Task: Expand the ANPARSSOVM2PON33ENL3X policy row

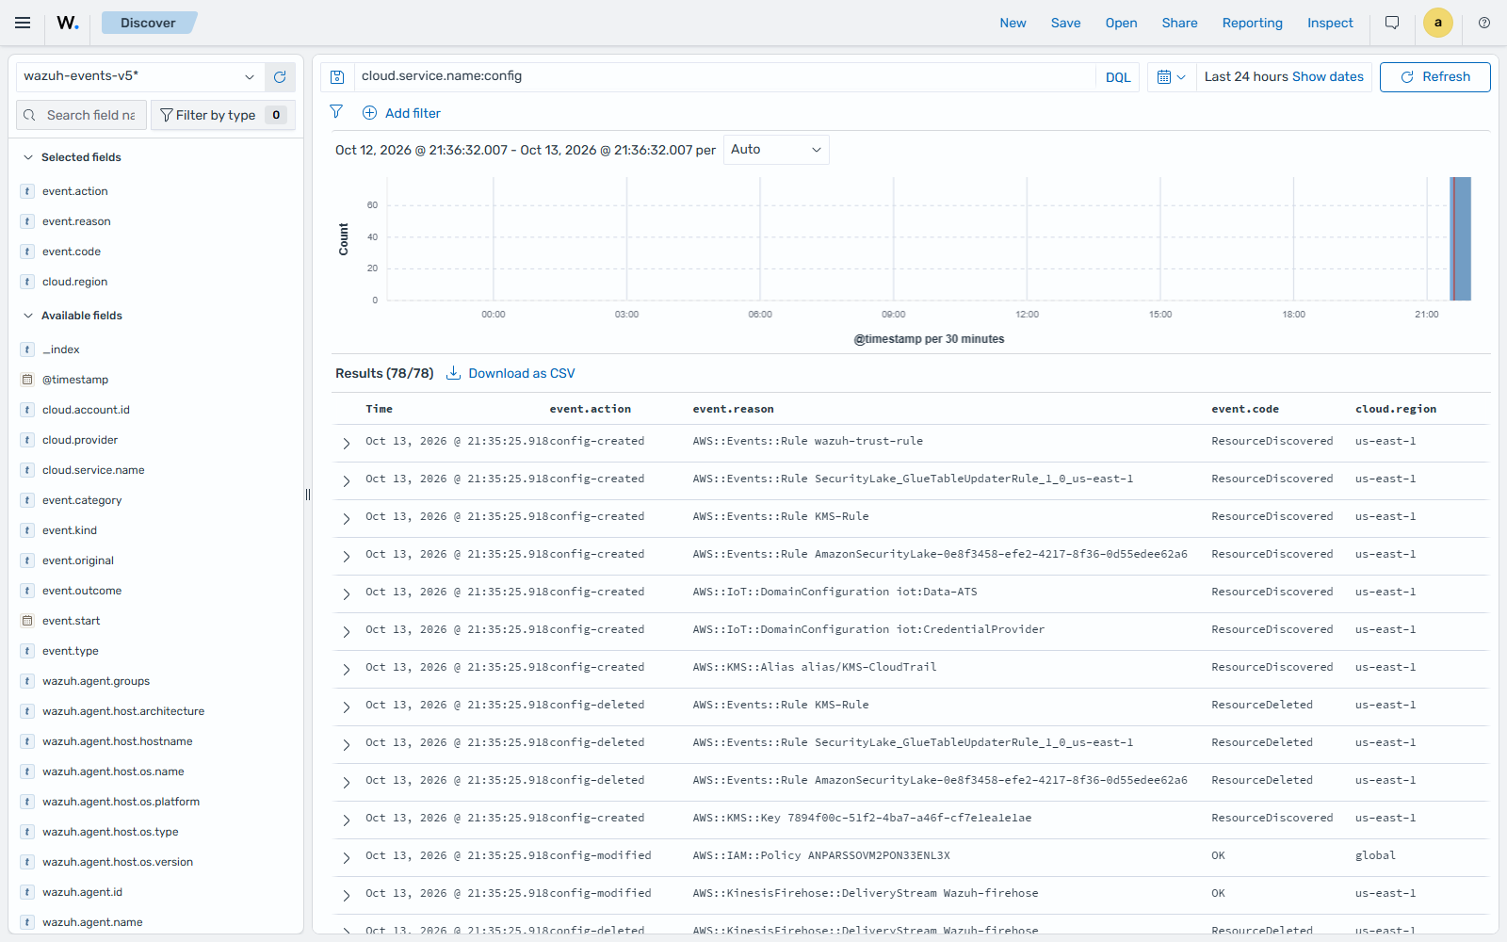Action: (347, 857)
